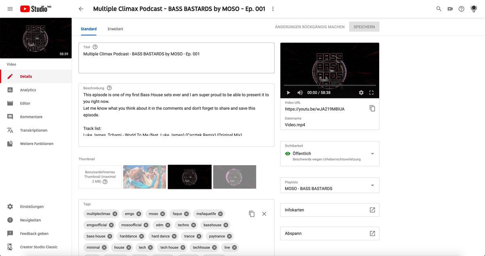Remove the mosoofficial tag
Screen dimensions: 485x256
[146, 225]
